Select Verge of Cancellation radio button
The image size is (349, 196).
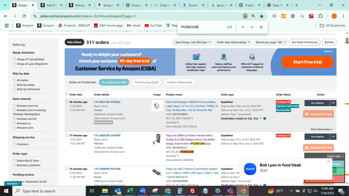[14, 59]
